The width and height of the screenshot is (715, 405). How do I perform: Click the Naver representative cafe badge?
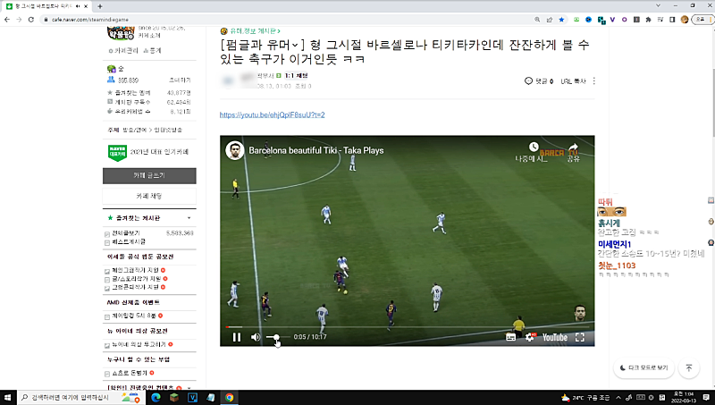click(118, 153)
